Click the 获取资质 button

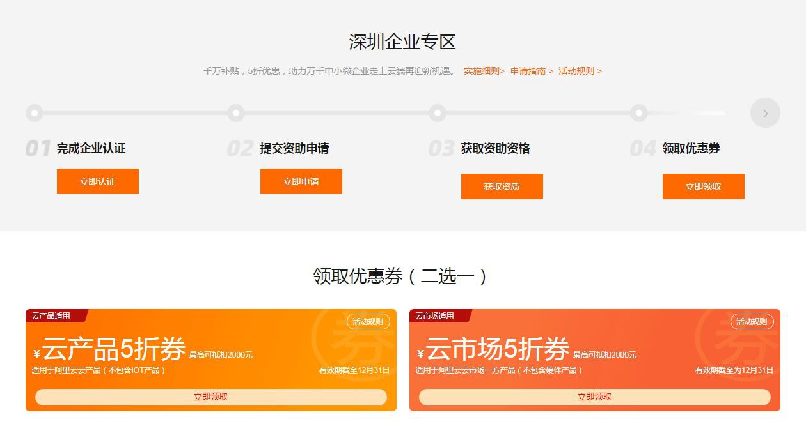[x=502, y=186]
